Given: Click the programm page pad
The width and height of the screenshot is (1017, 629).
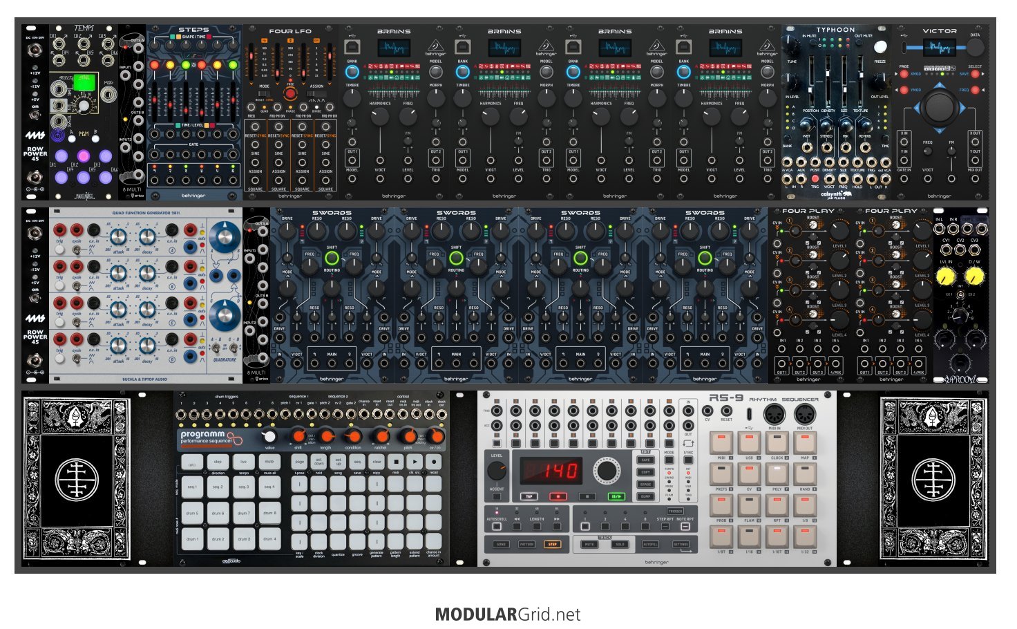Looking at the screenshot, I should 299,462.
